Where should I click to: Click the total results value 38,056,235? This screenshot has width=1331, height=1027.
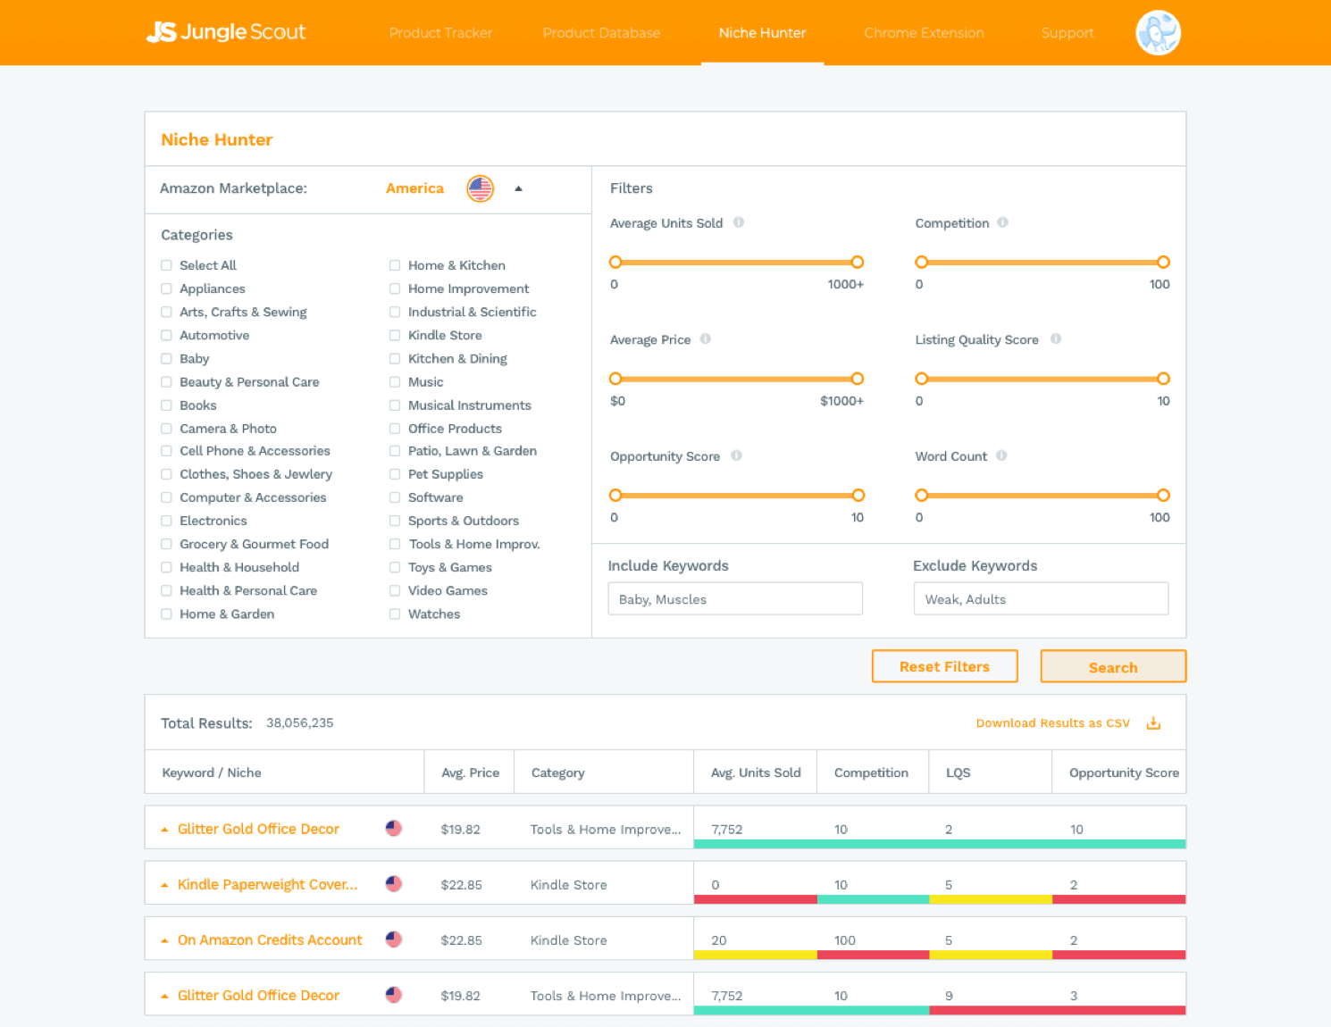300,722
